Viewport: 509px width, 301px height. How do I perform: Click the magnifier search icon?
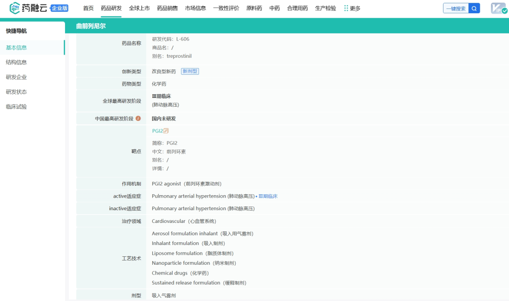click(x=474, y=8)
